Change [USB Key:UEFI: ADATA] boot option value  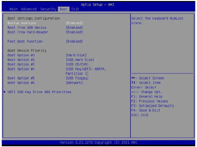coord(86,71)
